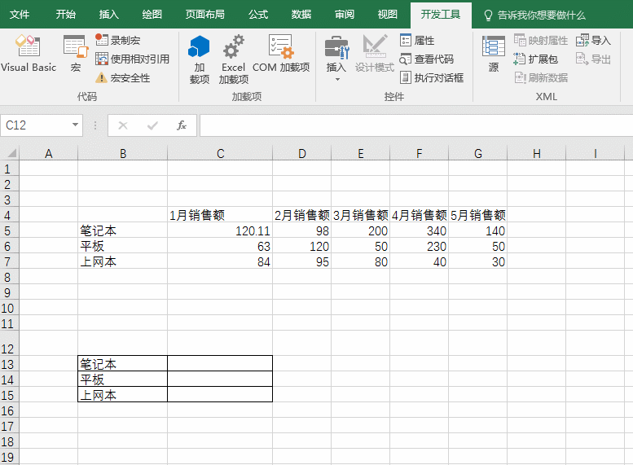Click the cell with value 84
The width and height of the screenshot is (633, 465).
220,261
